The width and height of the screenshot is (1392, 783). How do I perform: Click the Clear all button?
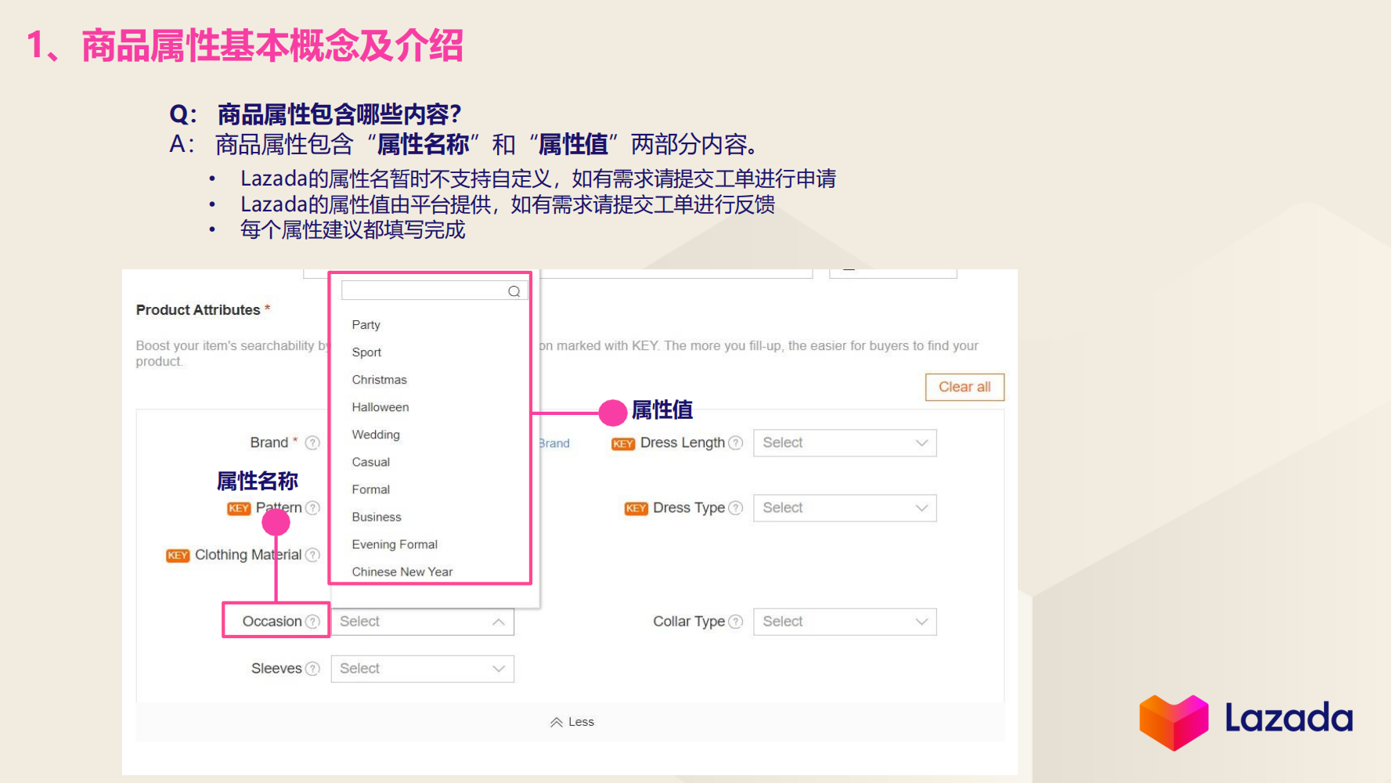click(x=965, y=387)
